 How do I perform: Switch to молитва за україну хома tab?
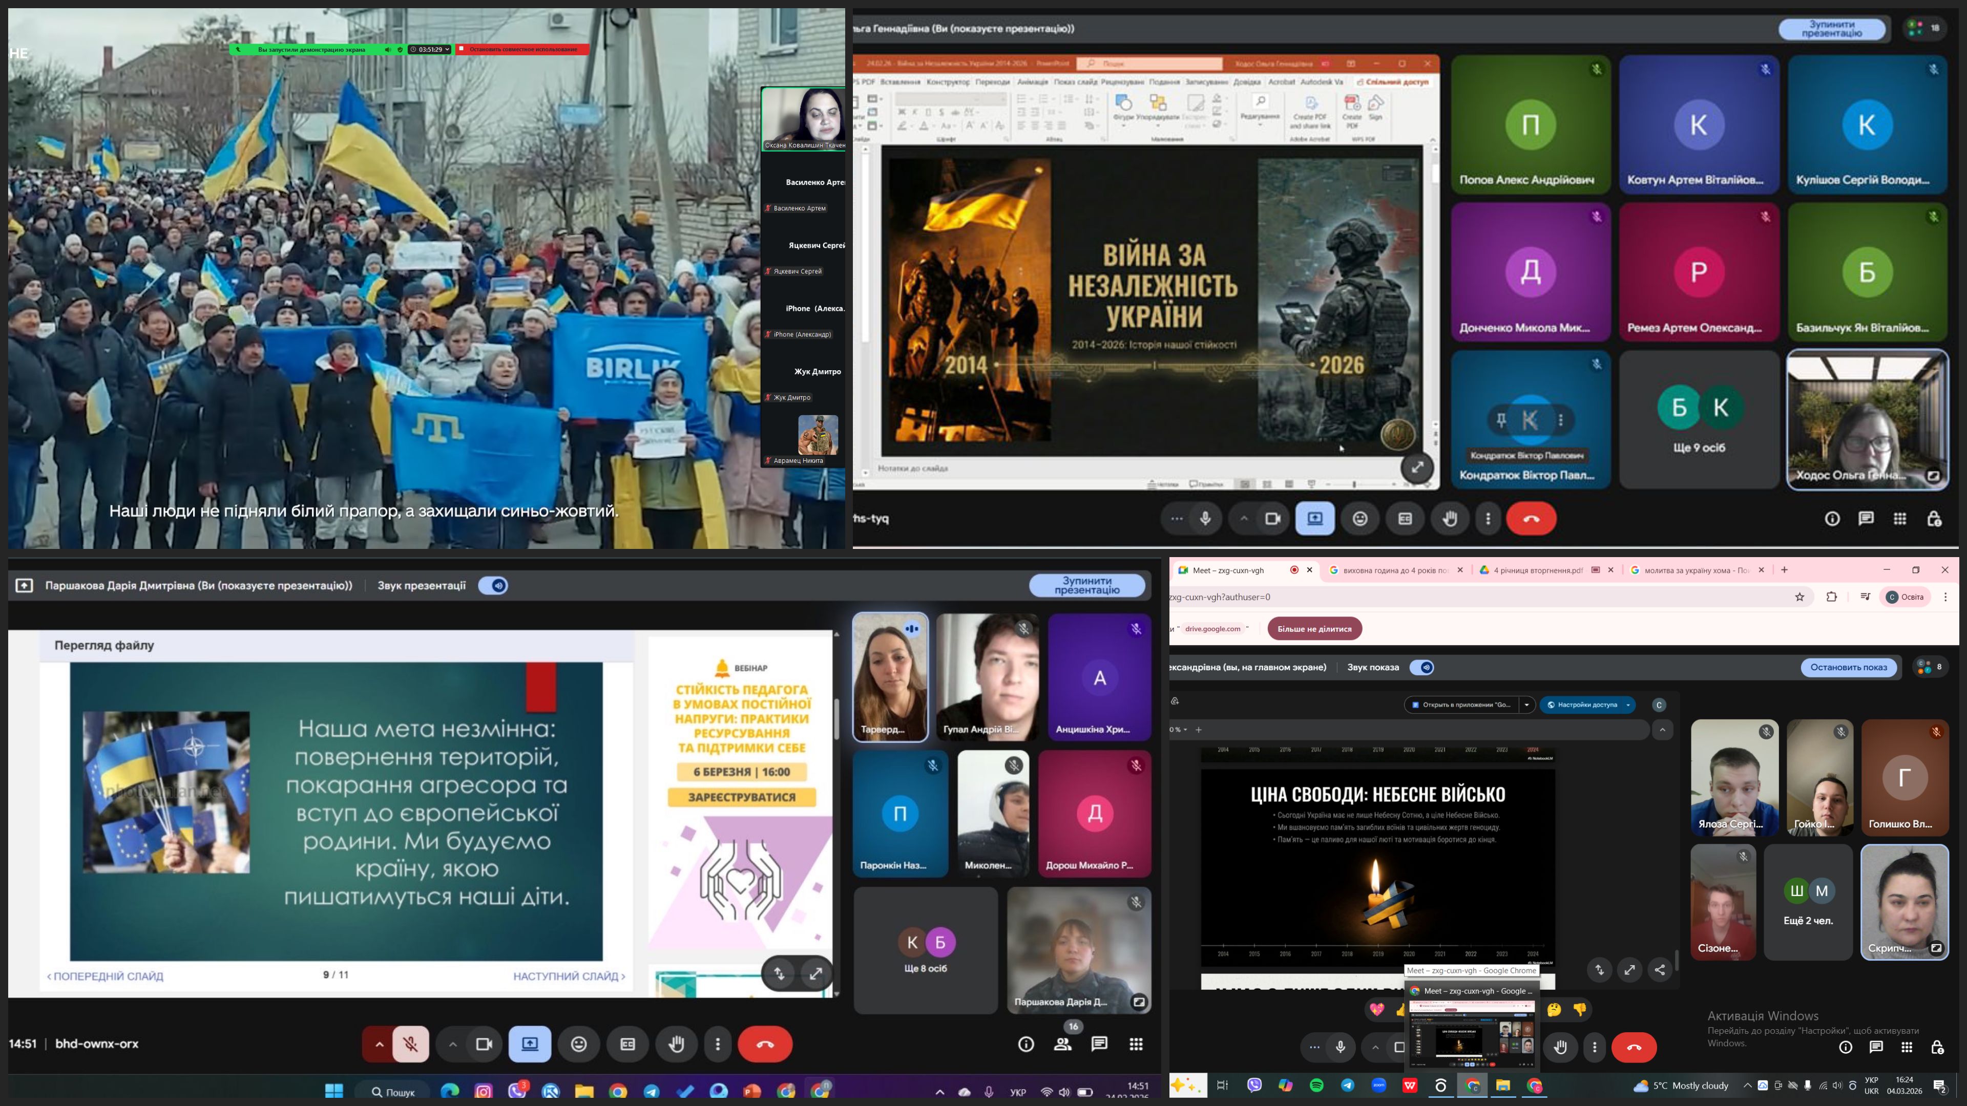(1695, 570)
